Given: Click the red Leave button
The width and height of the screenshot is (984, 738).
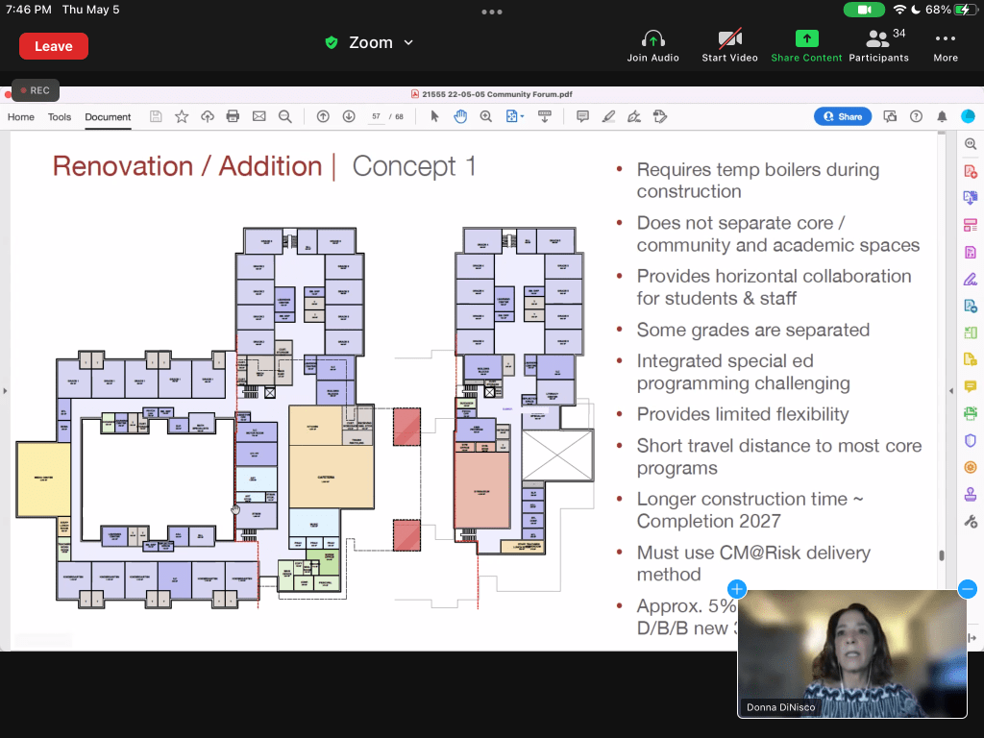Looking at the screenshot, I should (x=54, y=46).
